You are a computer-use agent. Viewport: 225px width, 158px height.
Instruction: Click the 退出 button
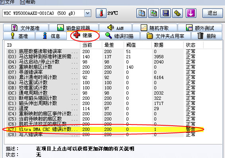(212, 13)
